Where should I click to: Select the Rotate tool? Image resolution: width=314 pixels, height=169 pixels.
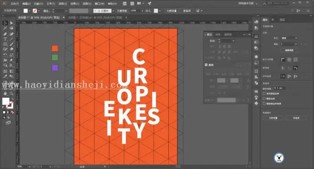[5, 55]
